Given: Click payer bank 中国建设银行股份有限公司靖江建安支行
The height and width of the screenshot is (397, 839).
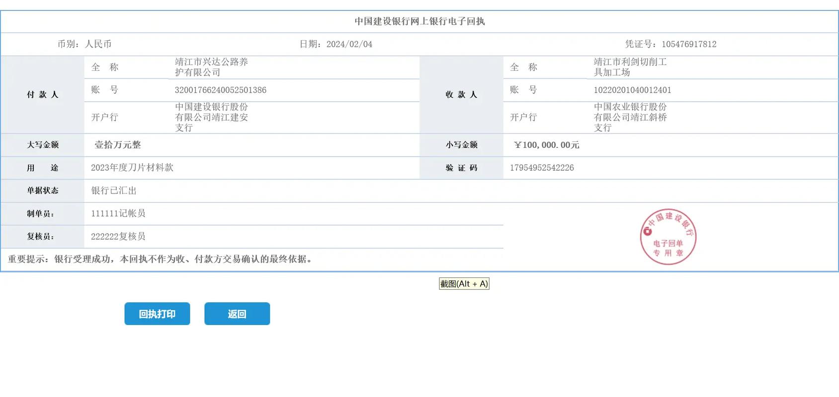Looking at the screenshot, I should [211, 117].
